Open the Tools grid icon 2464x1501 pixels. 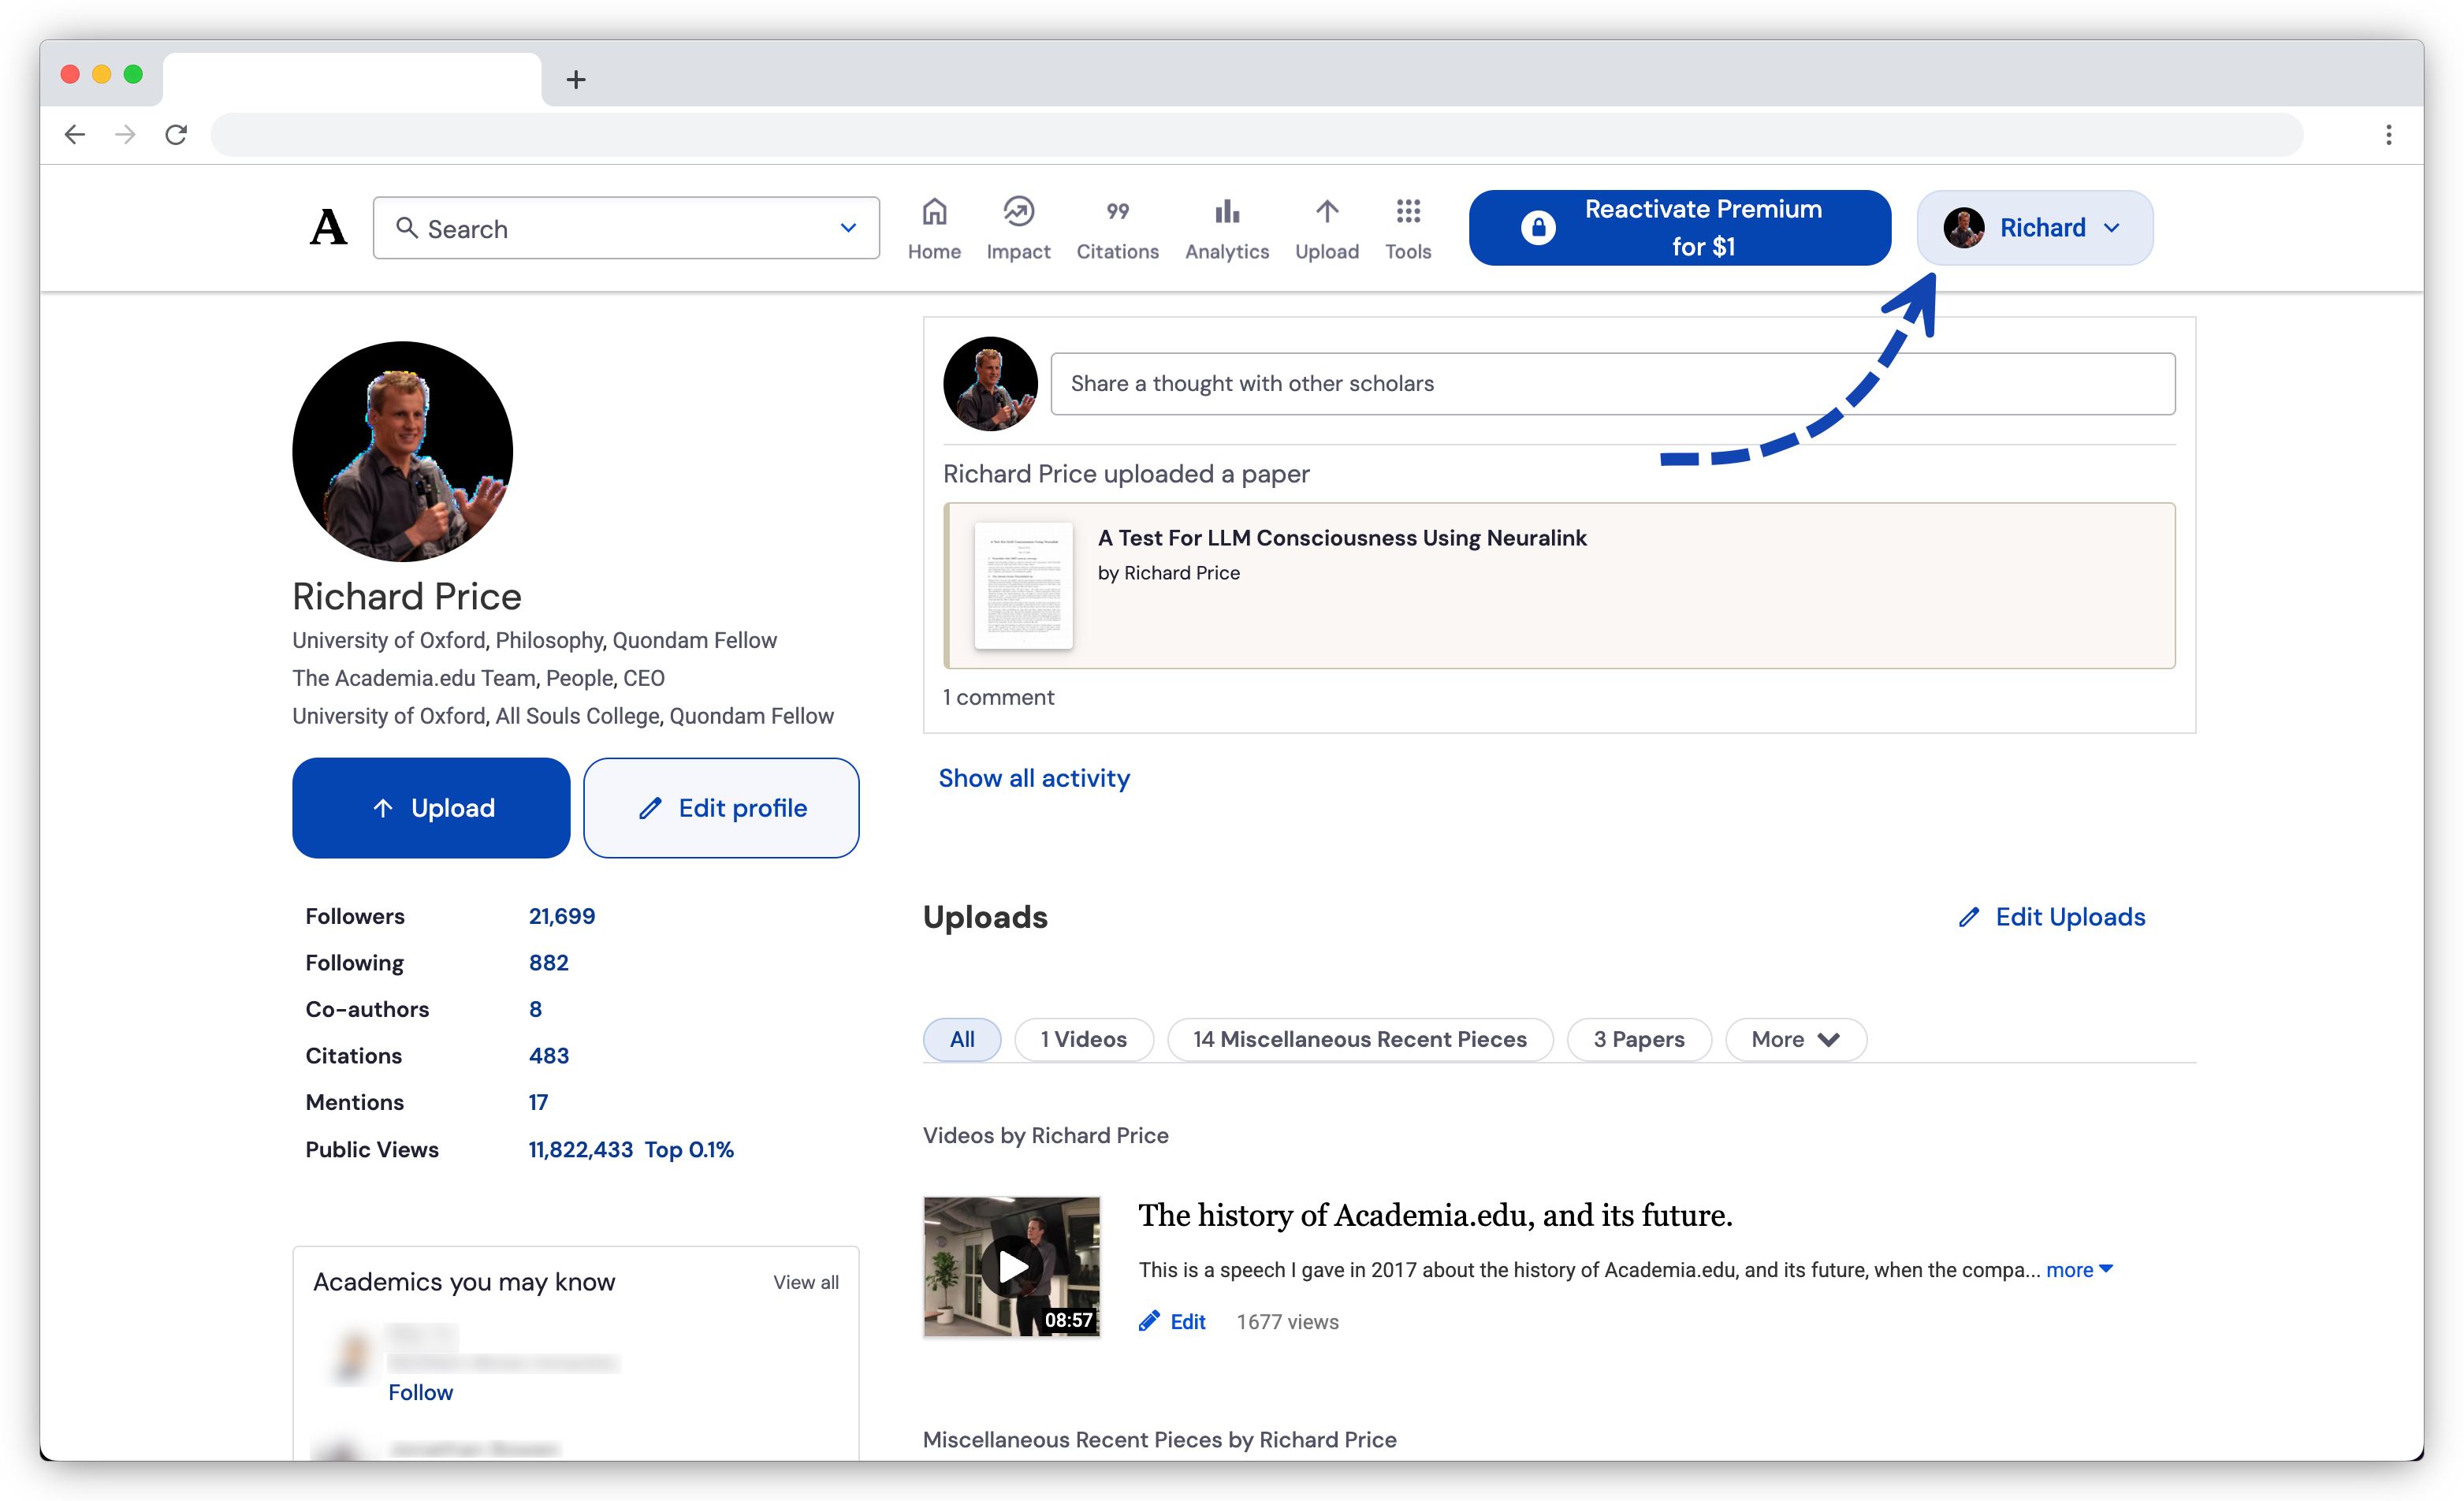1407,212
